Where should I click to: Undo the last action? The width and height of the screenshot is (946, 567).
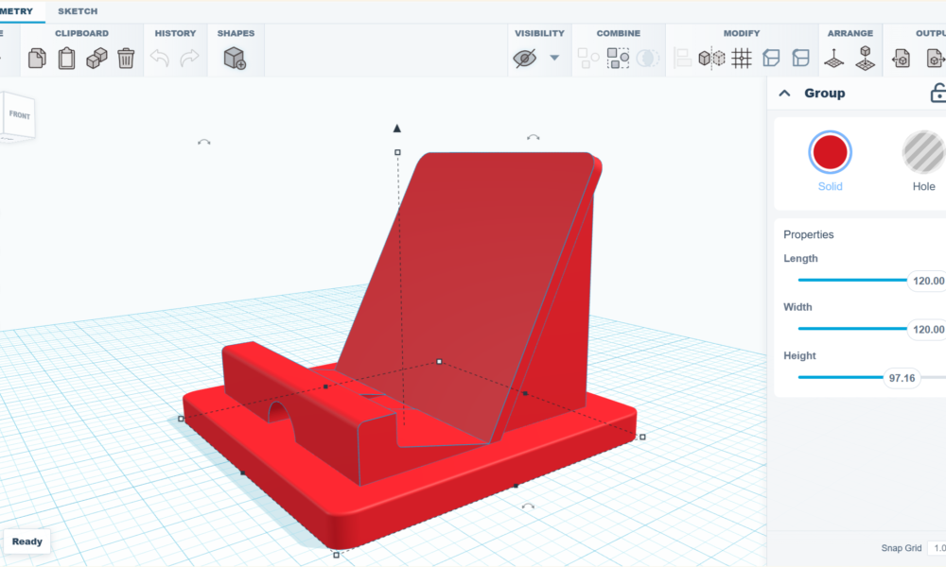[160, 58]
